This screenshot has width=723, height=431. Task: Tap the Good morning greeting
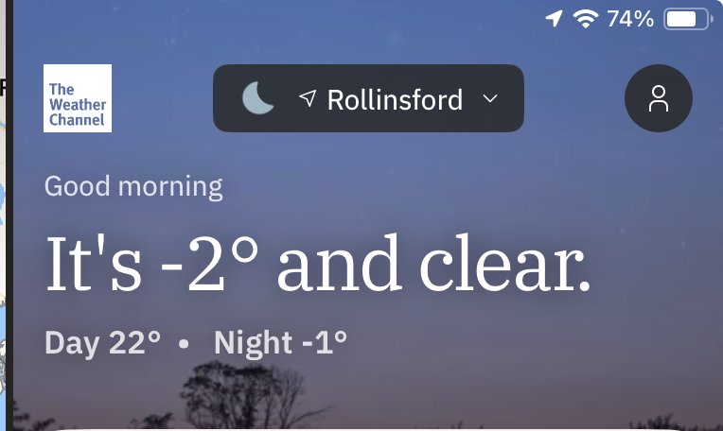(x=133, y=187)
